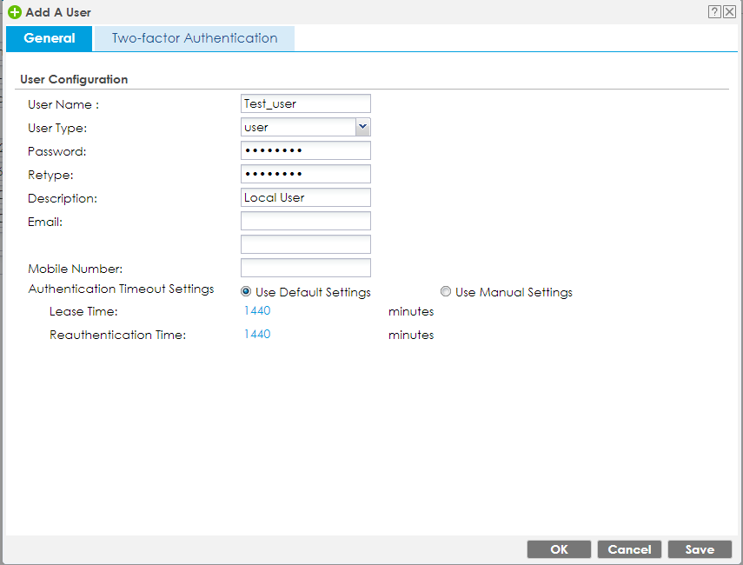Image resolution: width=743 pixels, height=565 pixels.
Task: Close the Add A User dialog
Action: (x=729, y=11)
